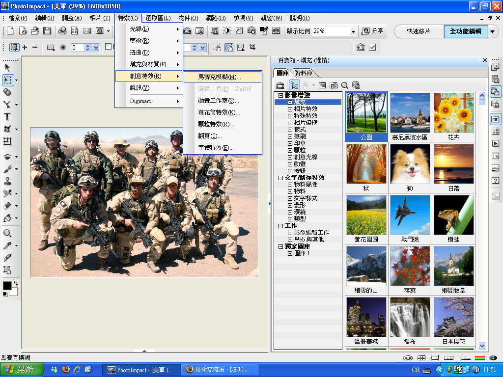Image resolution: width=503 pixels, height=377 pixels.
Task: Choose 馬賽克模糊 from the submenu
Action: tap(223, 77)
